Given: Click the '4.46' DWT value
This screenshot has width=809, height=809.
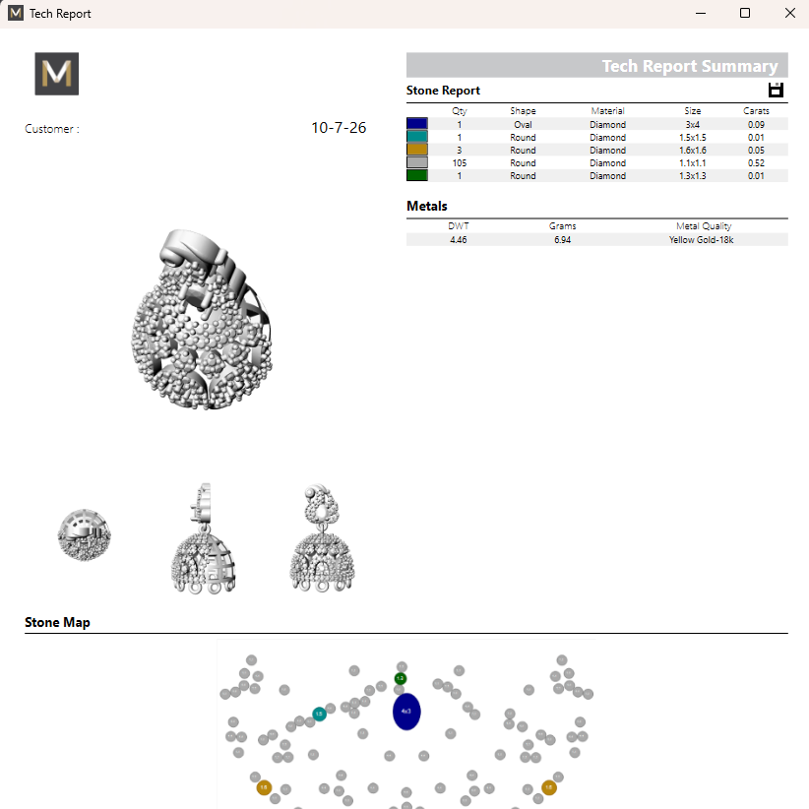Looking at the screenshot, I should [459, 240].
